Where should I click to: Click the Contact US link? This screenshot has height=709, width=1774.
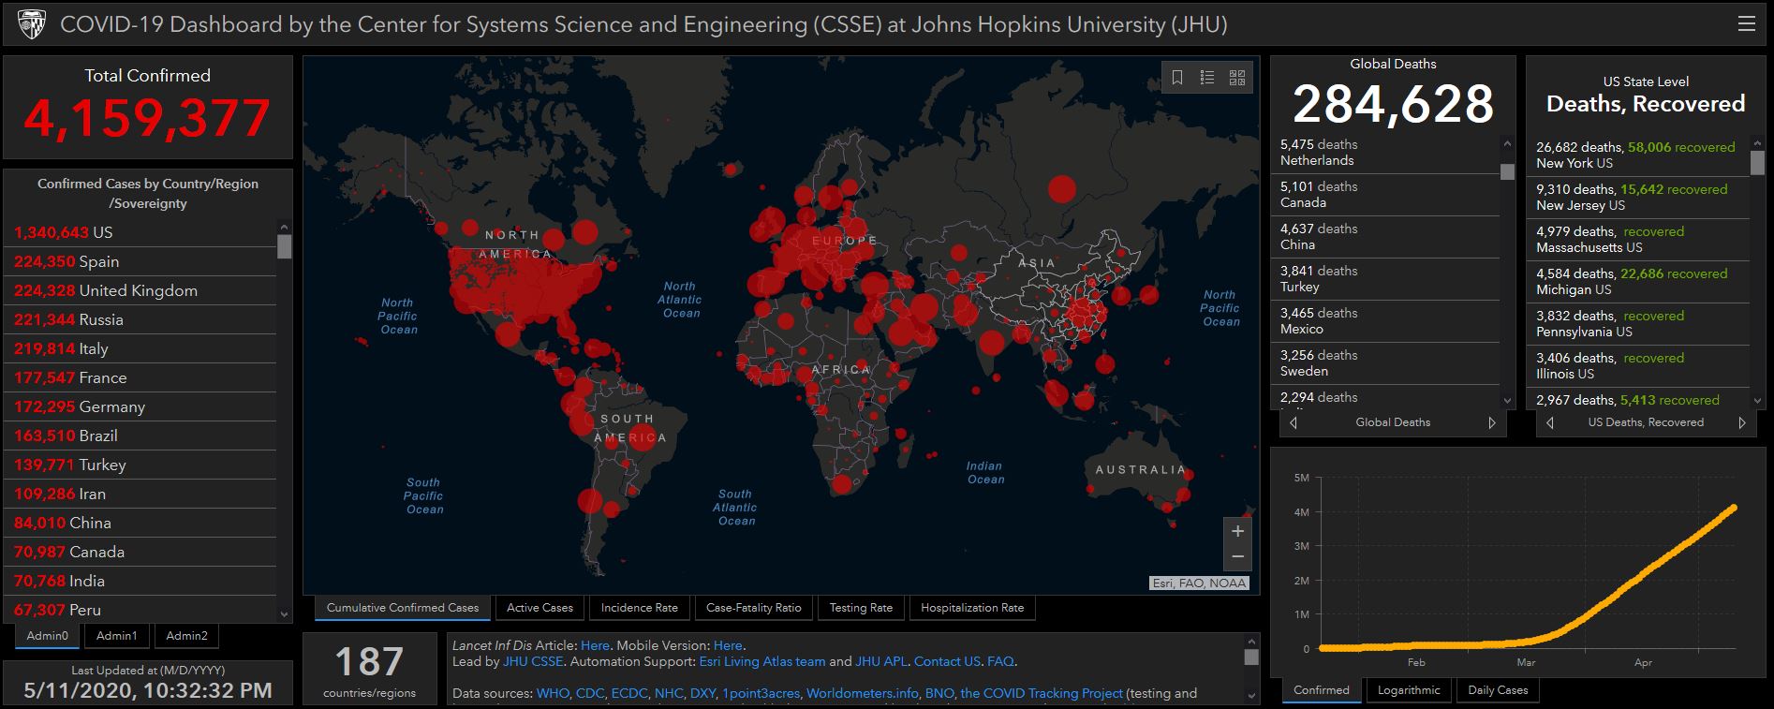(x=947, y=661)
